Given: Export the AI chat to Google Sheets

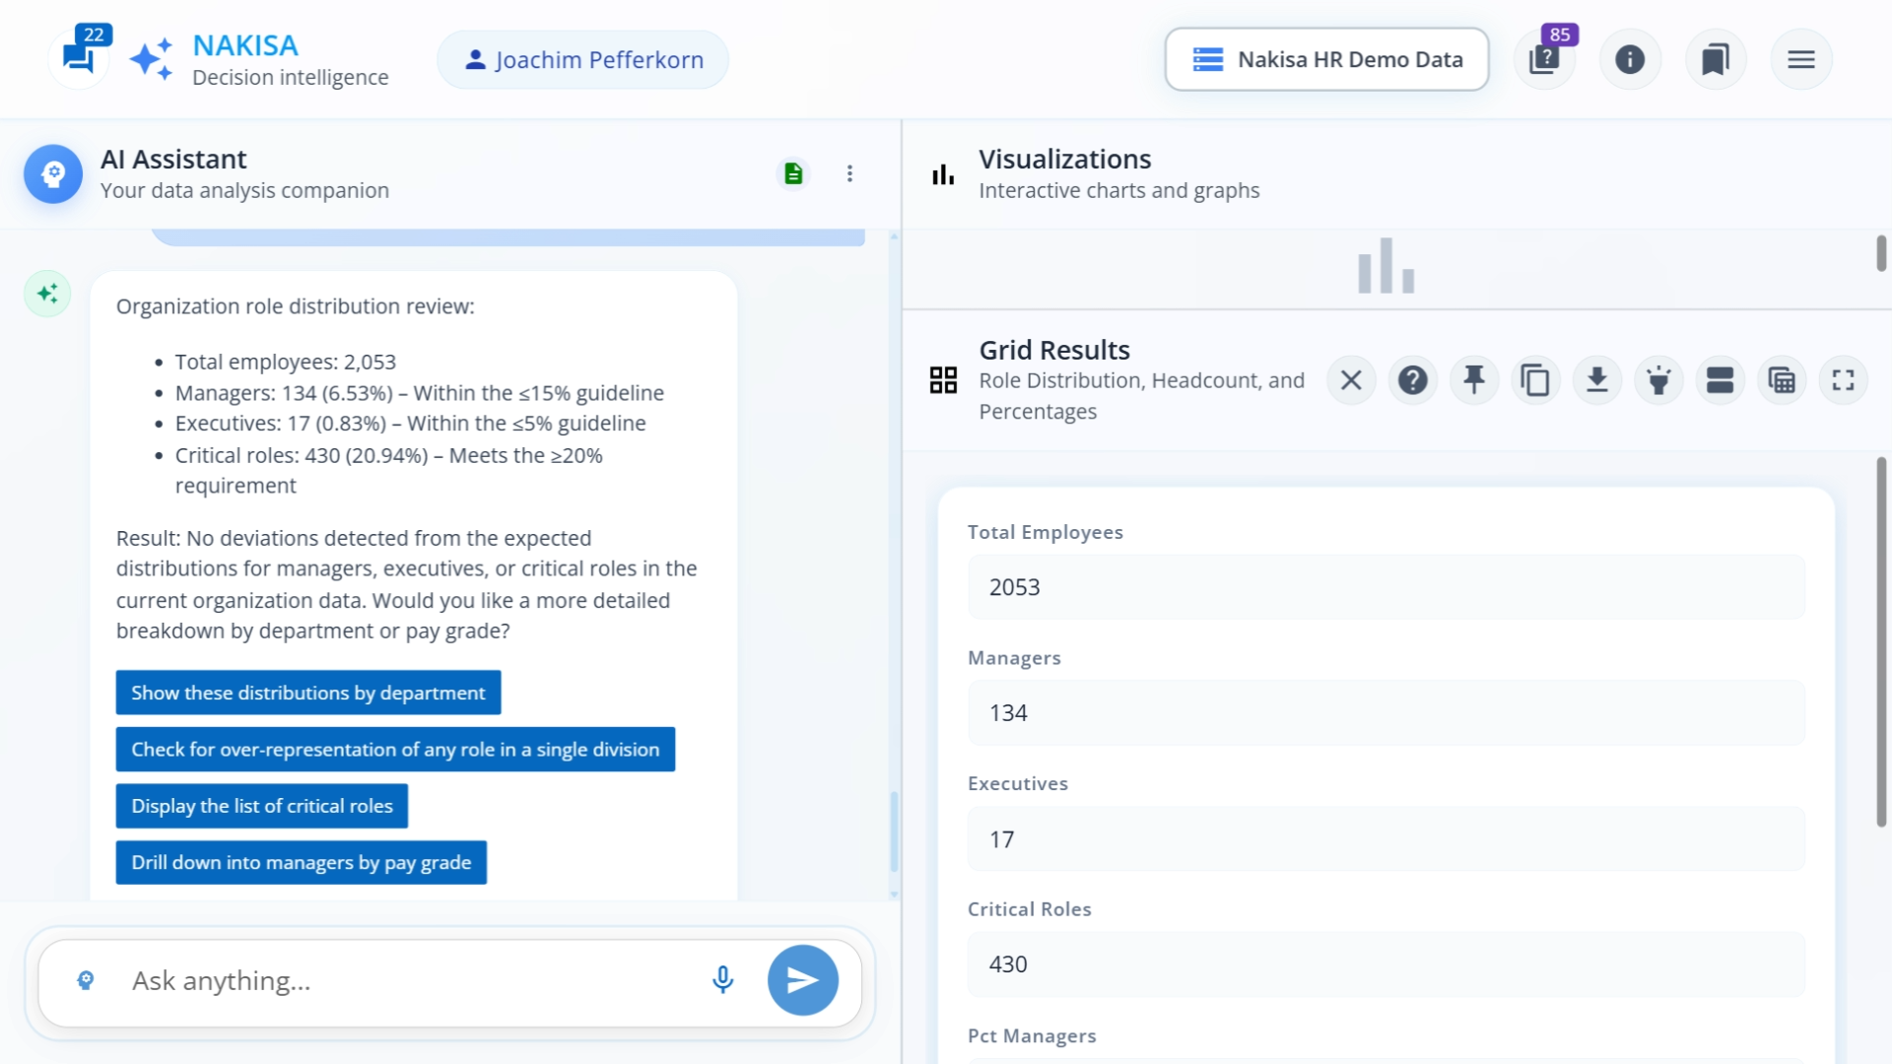Looking at the screenshot, I should point(793,173).
